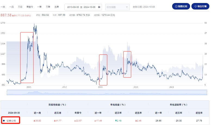This screenshot has height=125, width=211.
Task: Click the 成交额 1270.44 亿元 text
Action: pos(104,15)
